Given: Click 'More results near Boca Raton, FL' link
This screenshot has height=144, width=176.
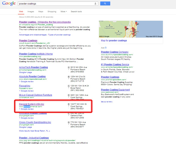Looking at the screenshot, I should click(x=34, y=131).
